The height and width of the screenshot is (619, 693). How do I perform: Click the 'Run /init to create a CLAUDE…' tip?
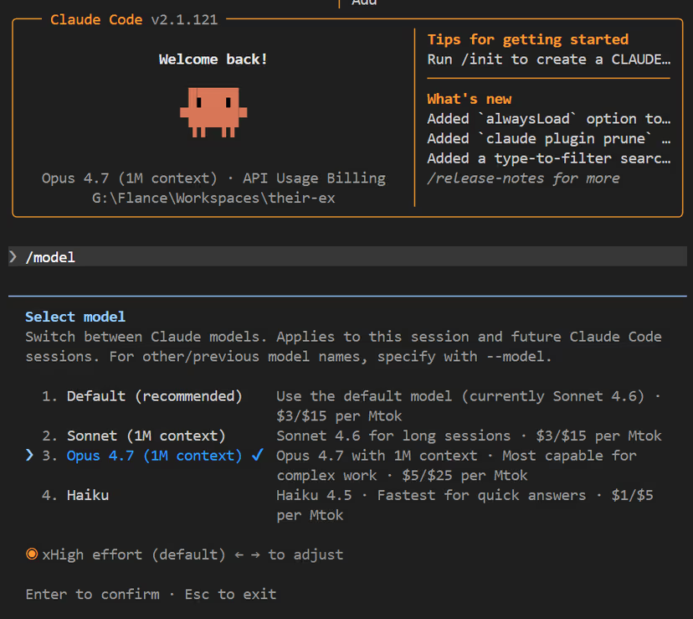coord(548,59)
